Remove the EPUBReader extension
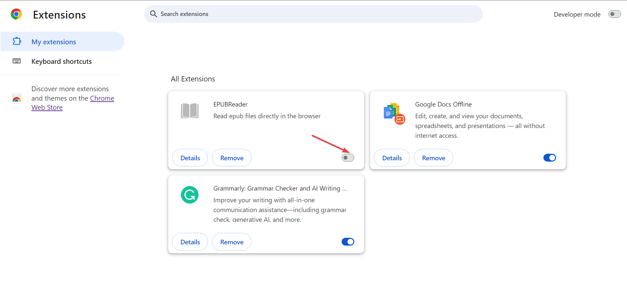Screen dimensions: 627x286 point(232,158)
